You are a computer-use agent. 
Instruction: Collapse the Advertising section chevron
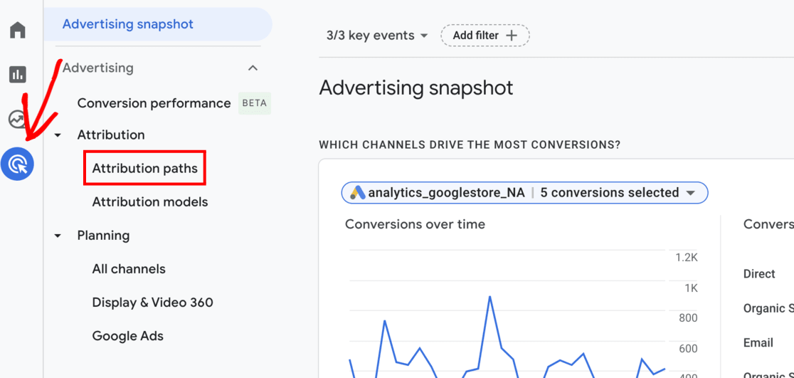click(253, 68)
